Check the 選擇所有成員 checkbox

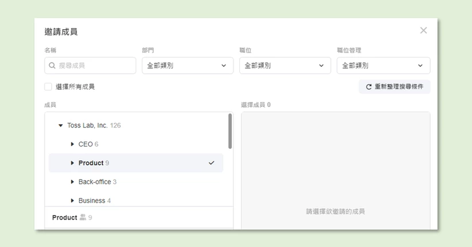(48, 87)
